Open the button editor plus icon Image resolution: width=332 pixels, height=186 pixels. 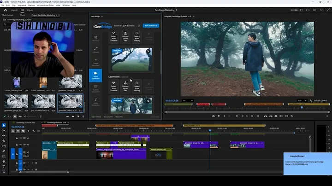point(327,116)
